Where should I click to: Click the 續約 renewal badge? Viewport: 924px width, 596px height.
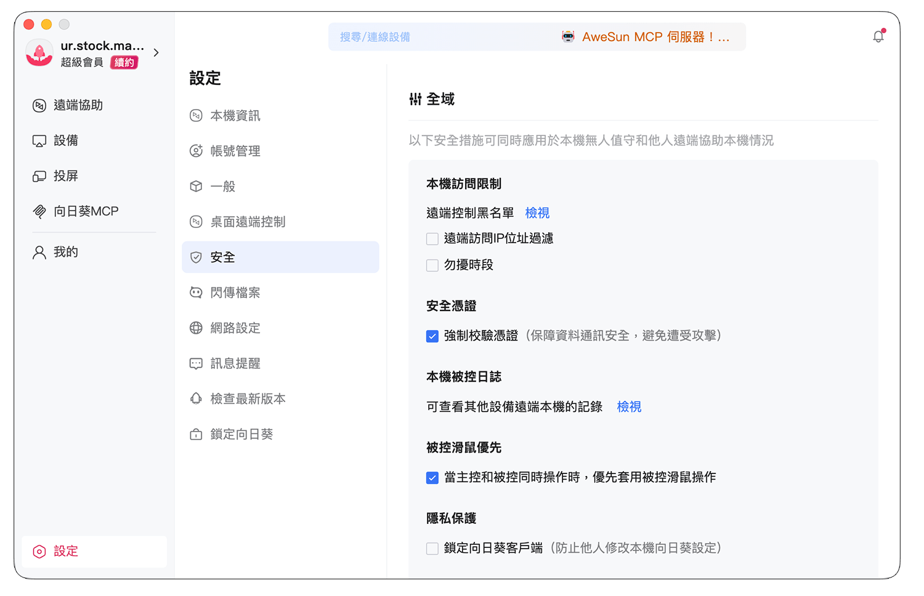click(124, 63)
